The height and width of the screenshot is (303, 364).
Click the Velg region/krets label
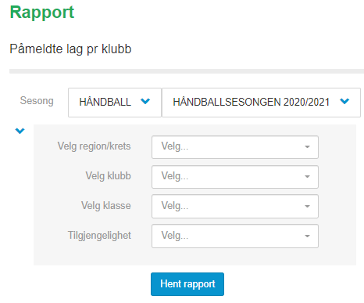[x=94, y=146]
